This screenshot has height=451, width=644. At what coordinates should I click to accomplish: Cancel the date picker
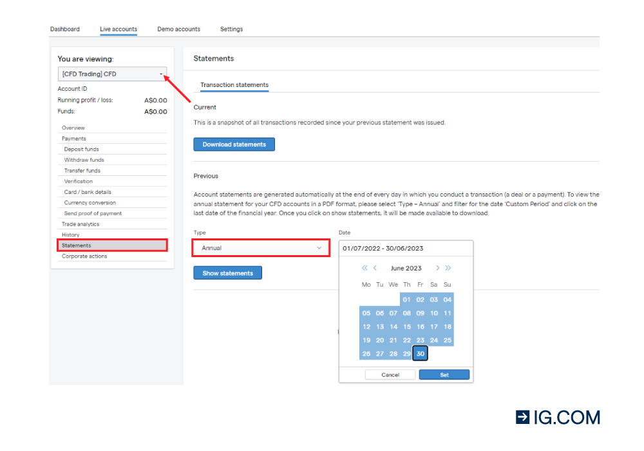[390, 374]
